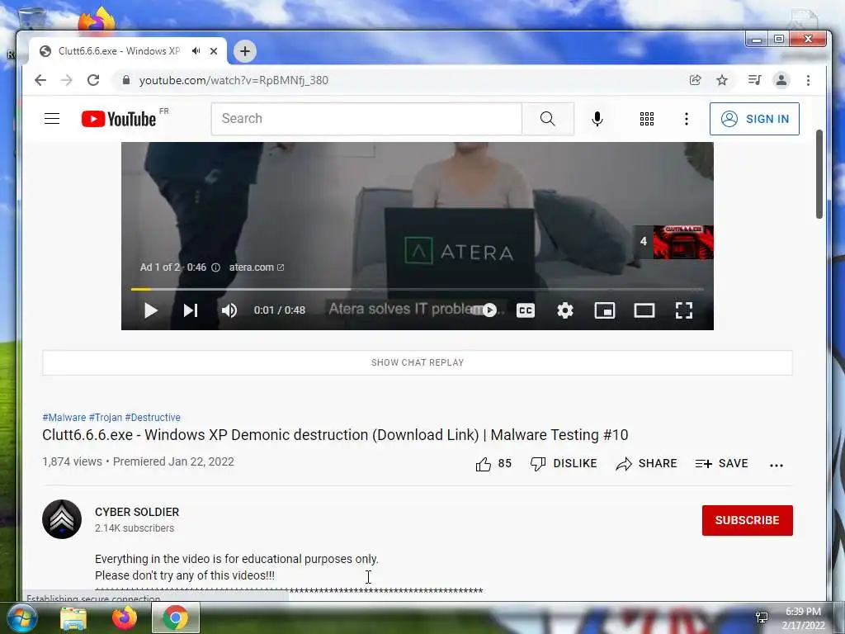Go to the YouTube home logo
The width and height of the screenshot is (845, 634).
click(x=119, y=119)
